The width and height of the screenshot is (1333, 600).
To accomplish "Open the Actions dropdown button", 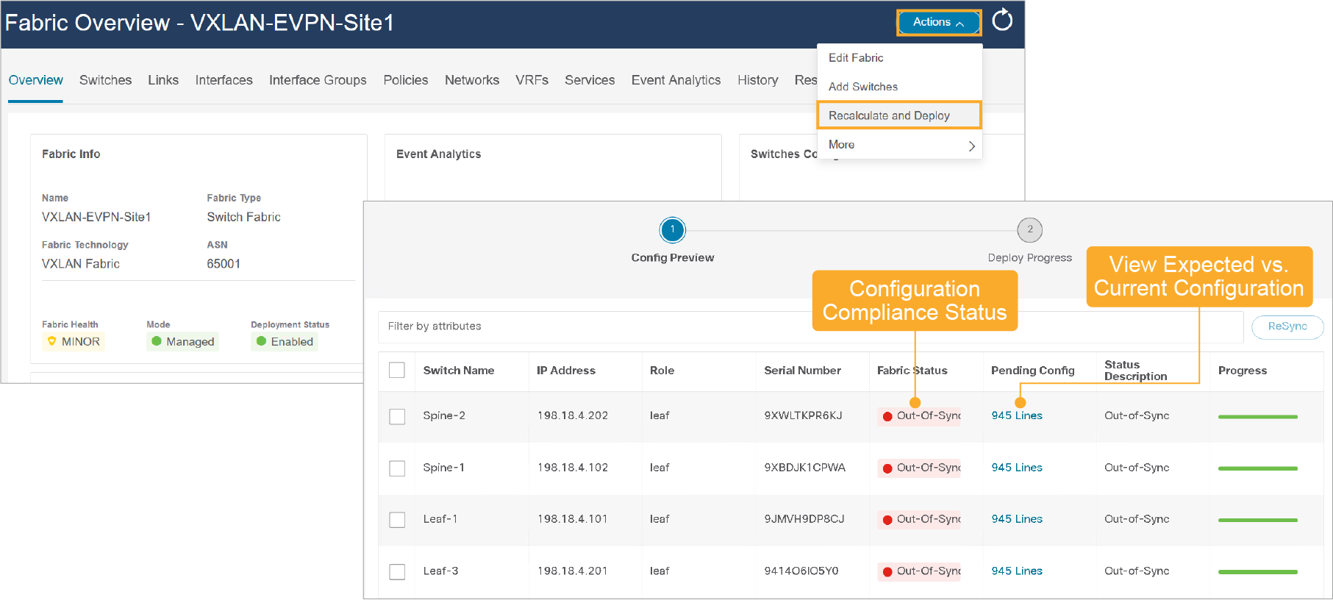I will [x=939, y=22].
